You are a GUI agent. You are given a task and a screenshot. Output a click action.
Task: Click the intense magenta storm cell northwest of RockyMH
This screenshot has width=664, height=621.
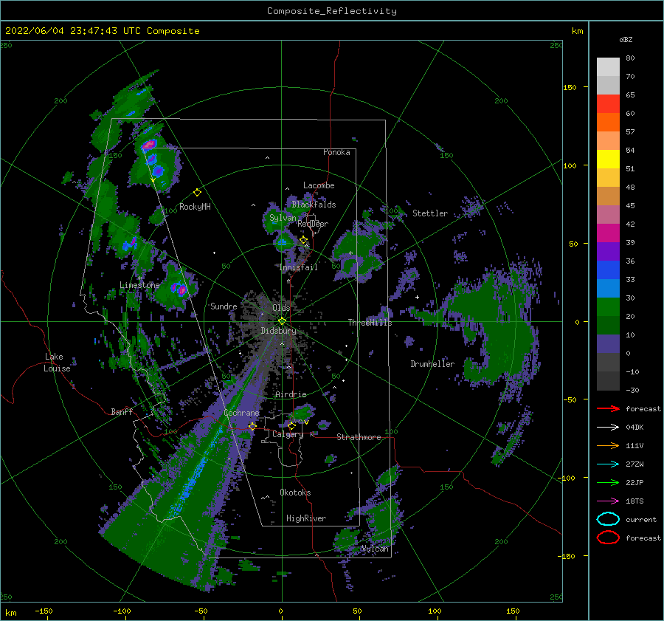tap(148, 145)
